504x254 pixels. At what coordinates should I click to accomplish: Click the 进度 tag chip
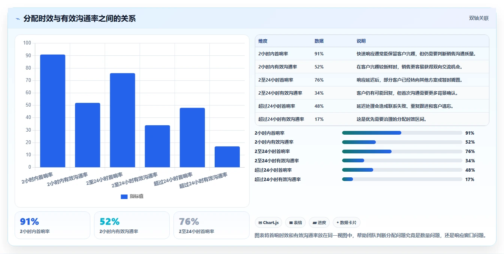[319, 223]
